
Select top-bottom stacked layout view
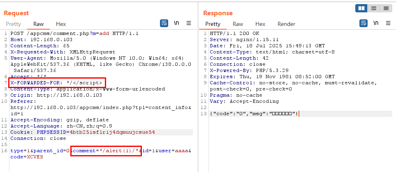373,8
